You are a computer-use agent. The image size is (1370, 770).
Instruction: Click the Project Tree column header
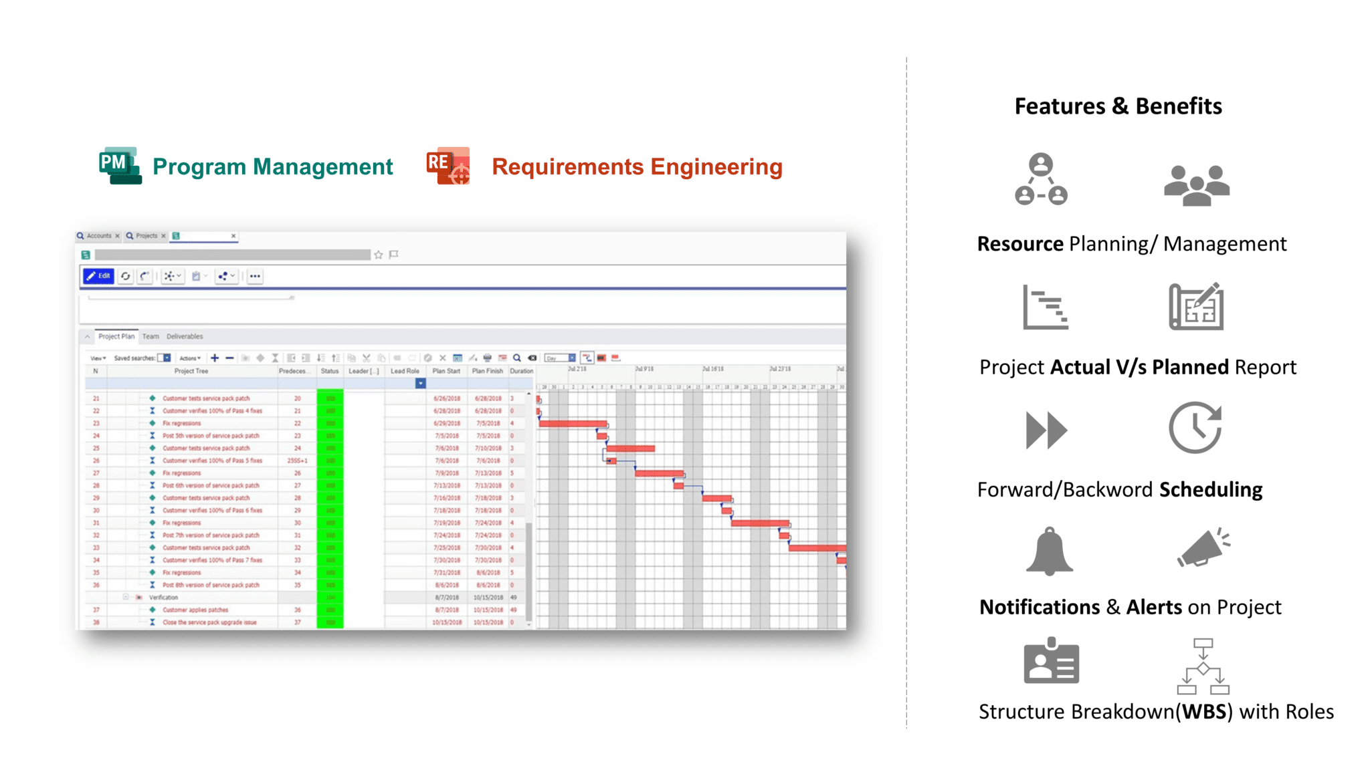(191, 371)
